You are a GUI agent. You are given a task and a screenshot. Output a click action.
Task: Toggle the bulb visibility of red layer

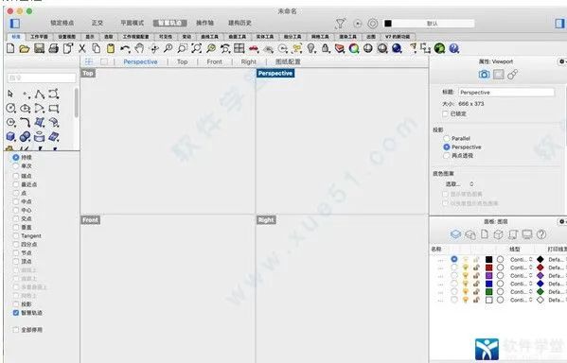click(x=466, y=268)
